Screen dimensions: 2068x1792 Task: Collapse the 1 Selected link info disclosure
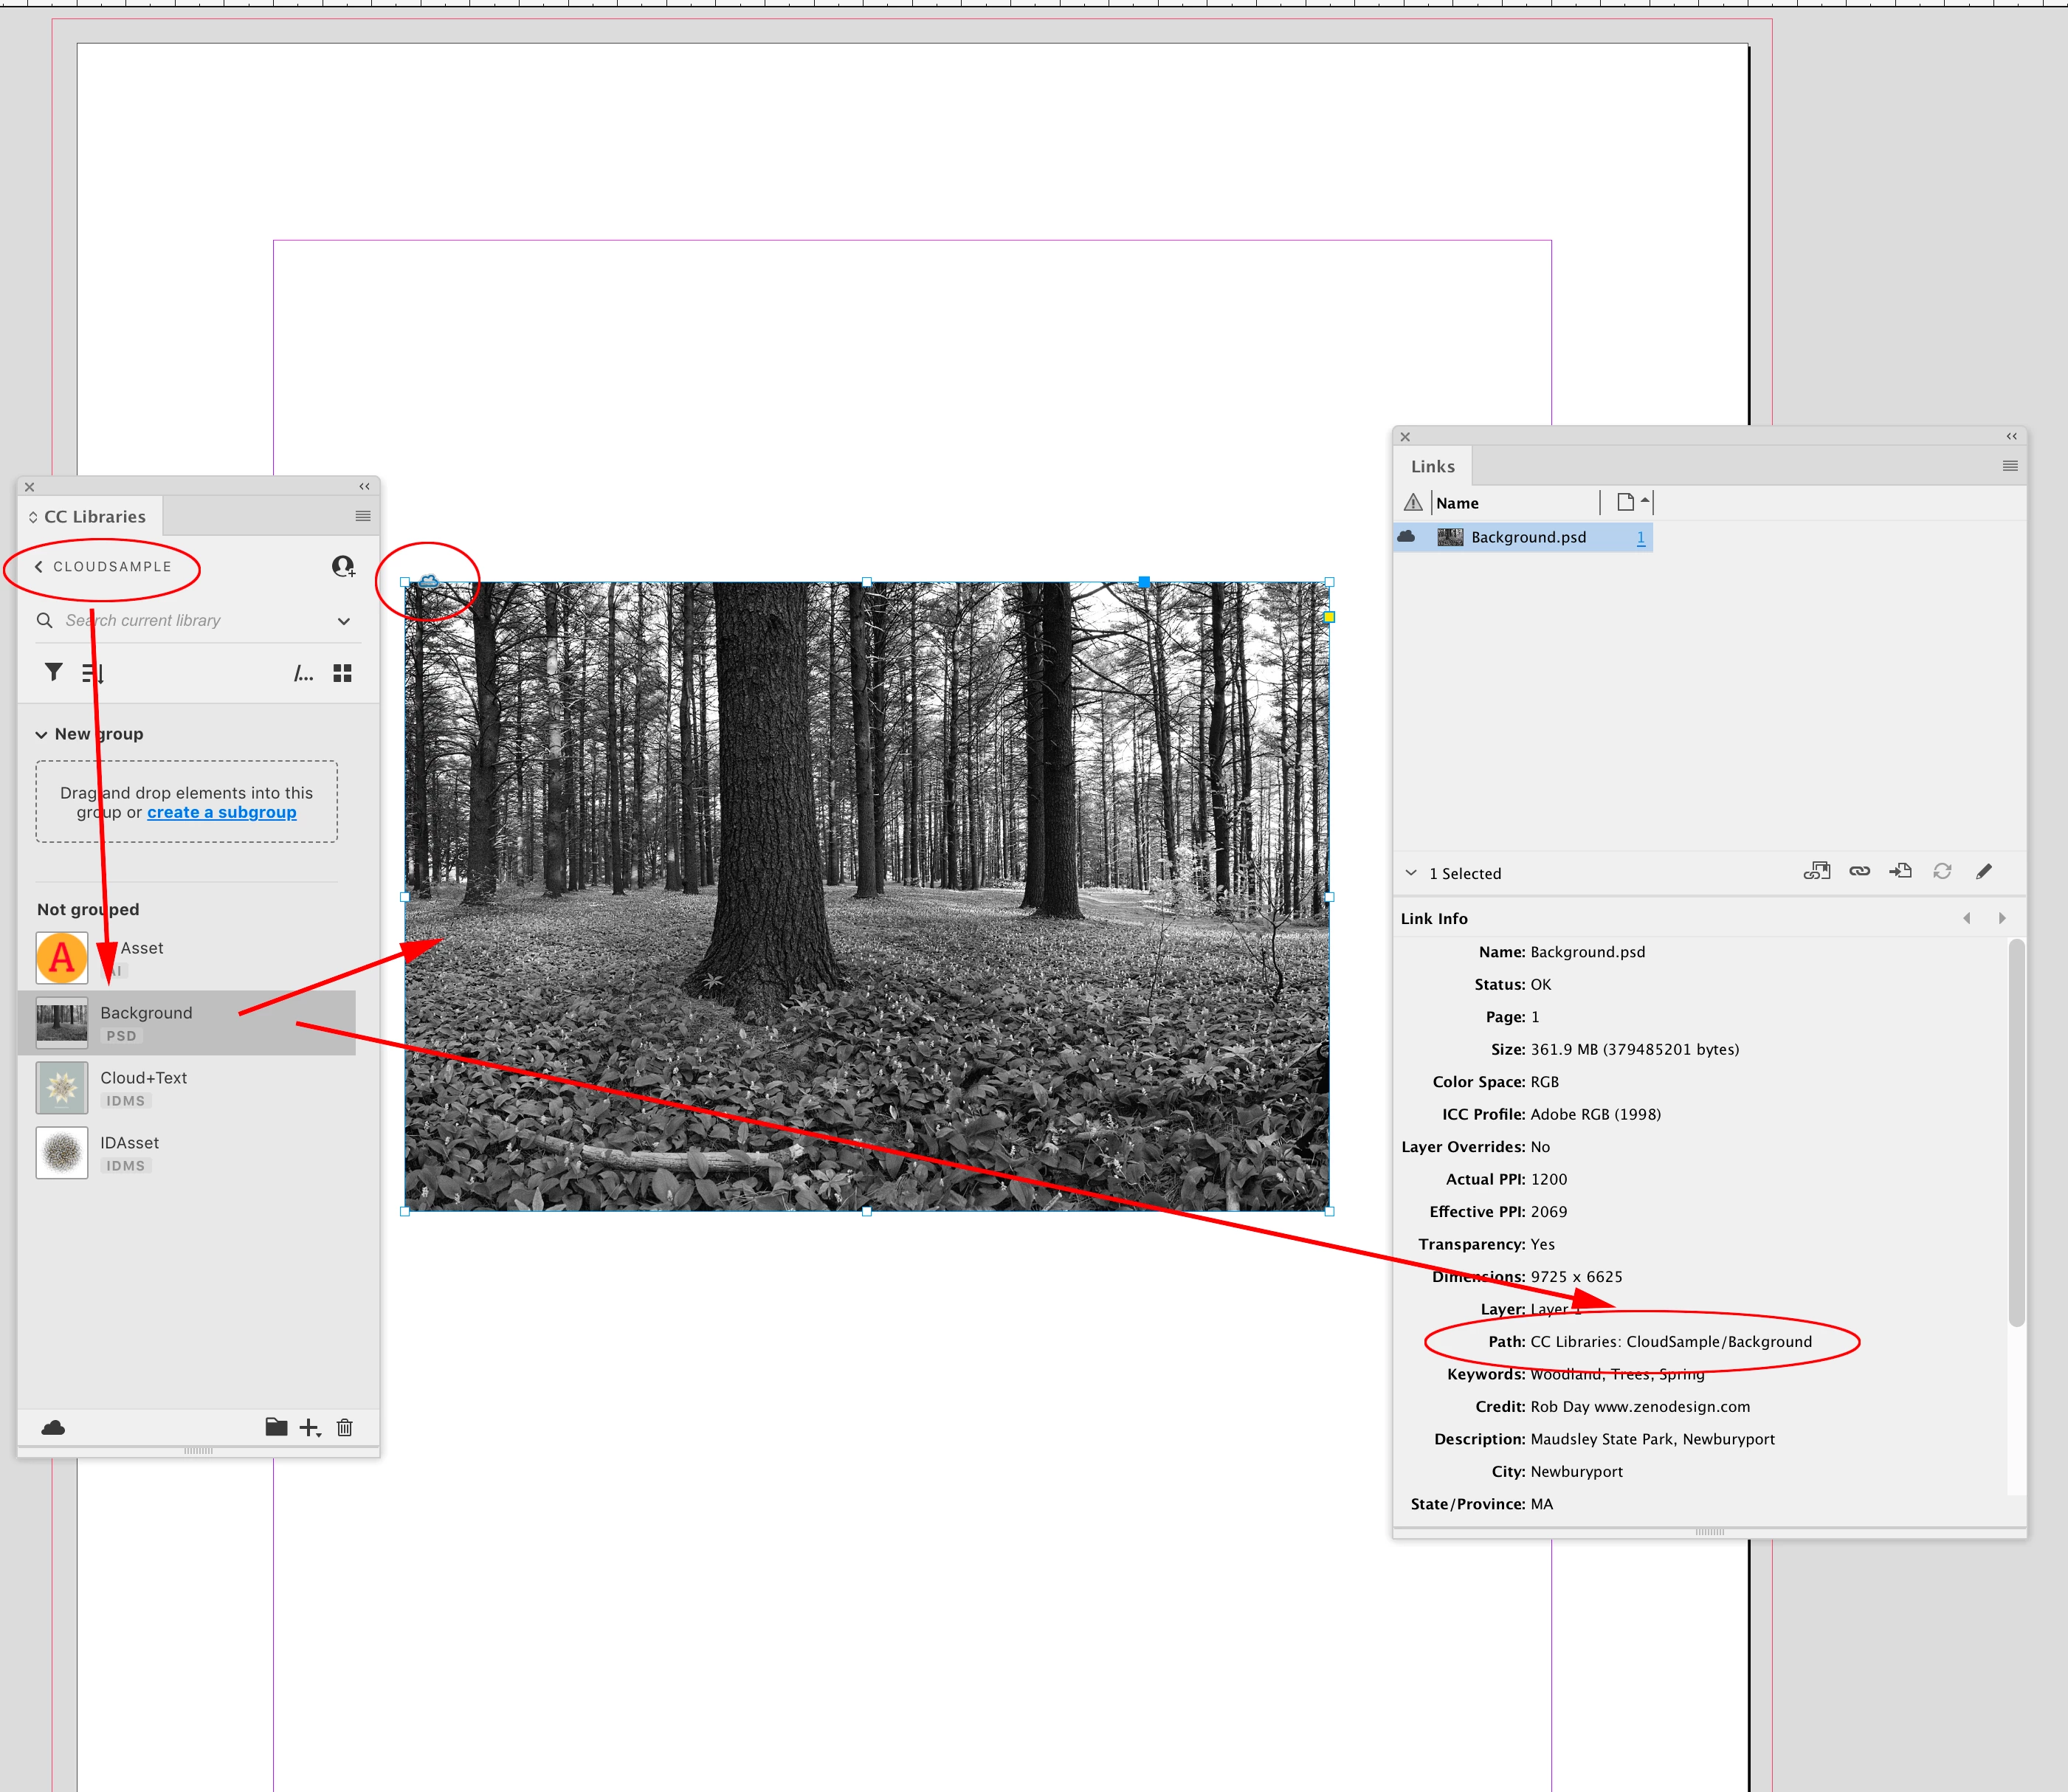1410,873
